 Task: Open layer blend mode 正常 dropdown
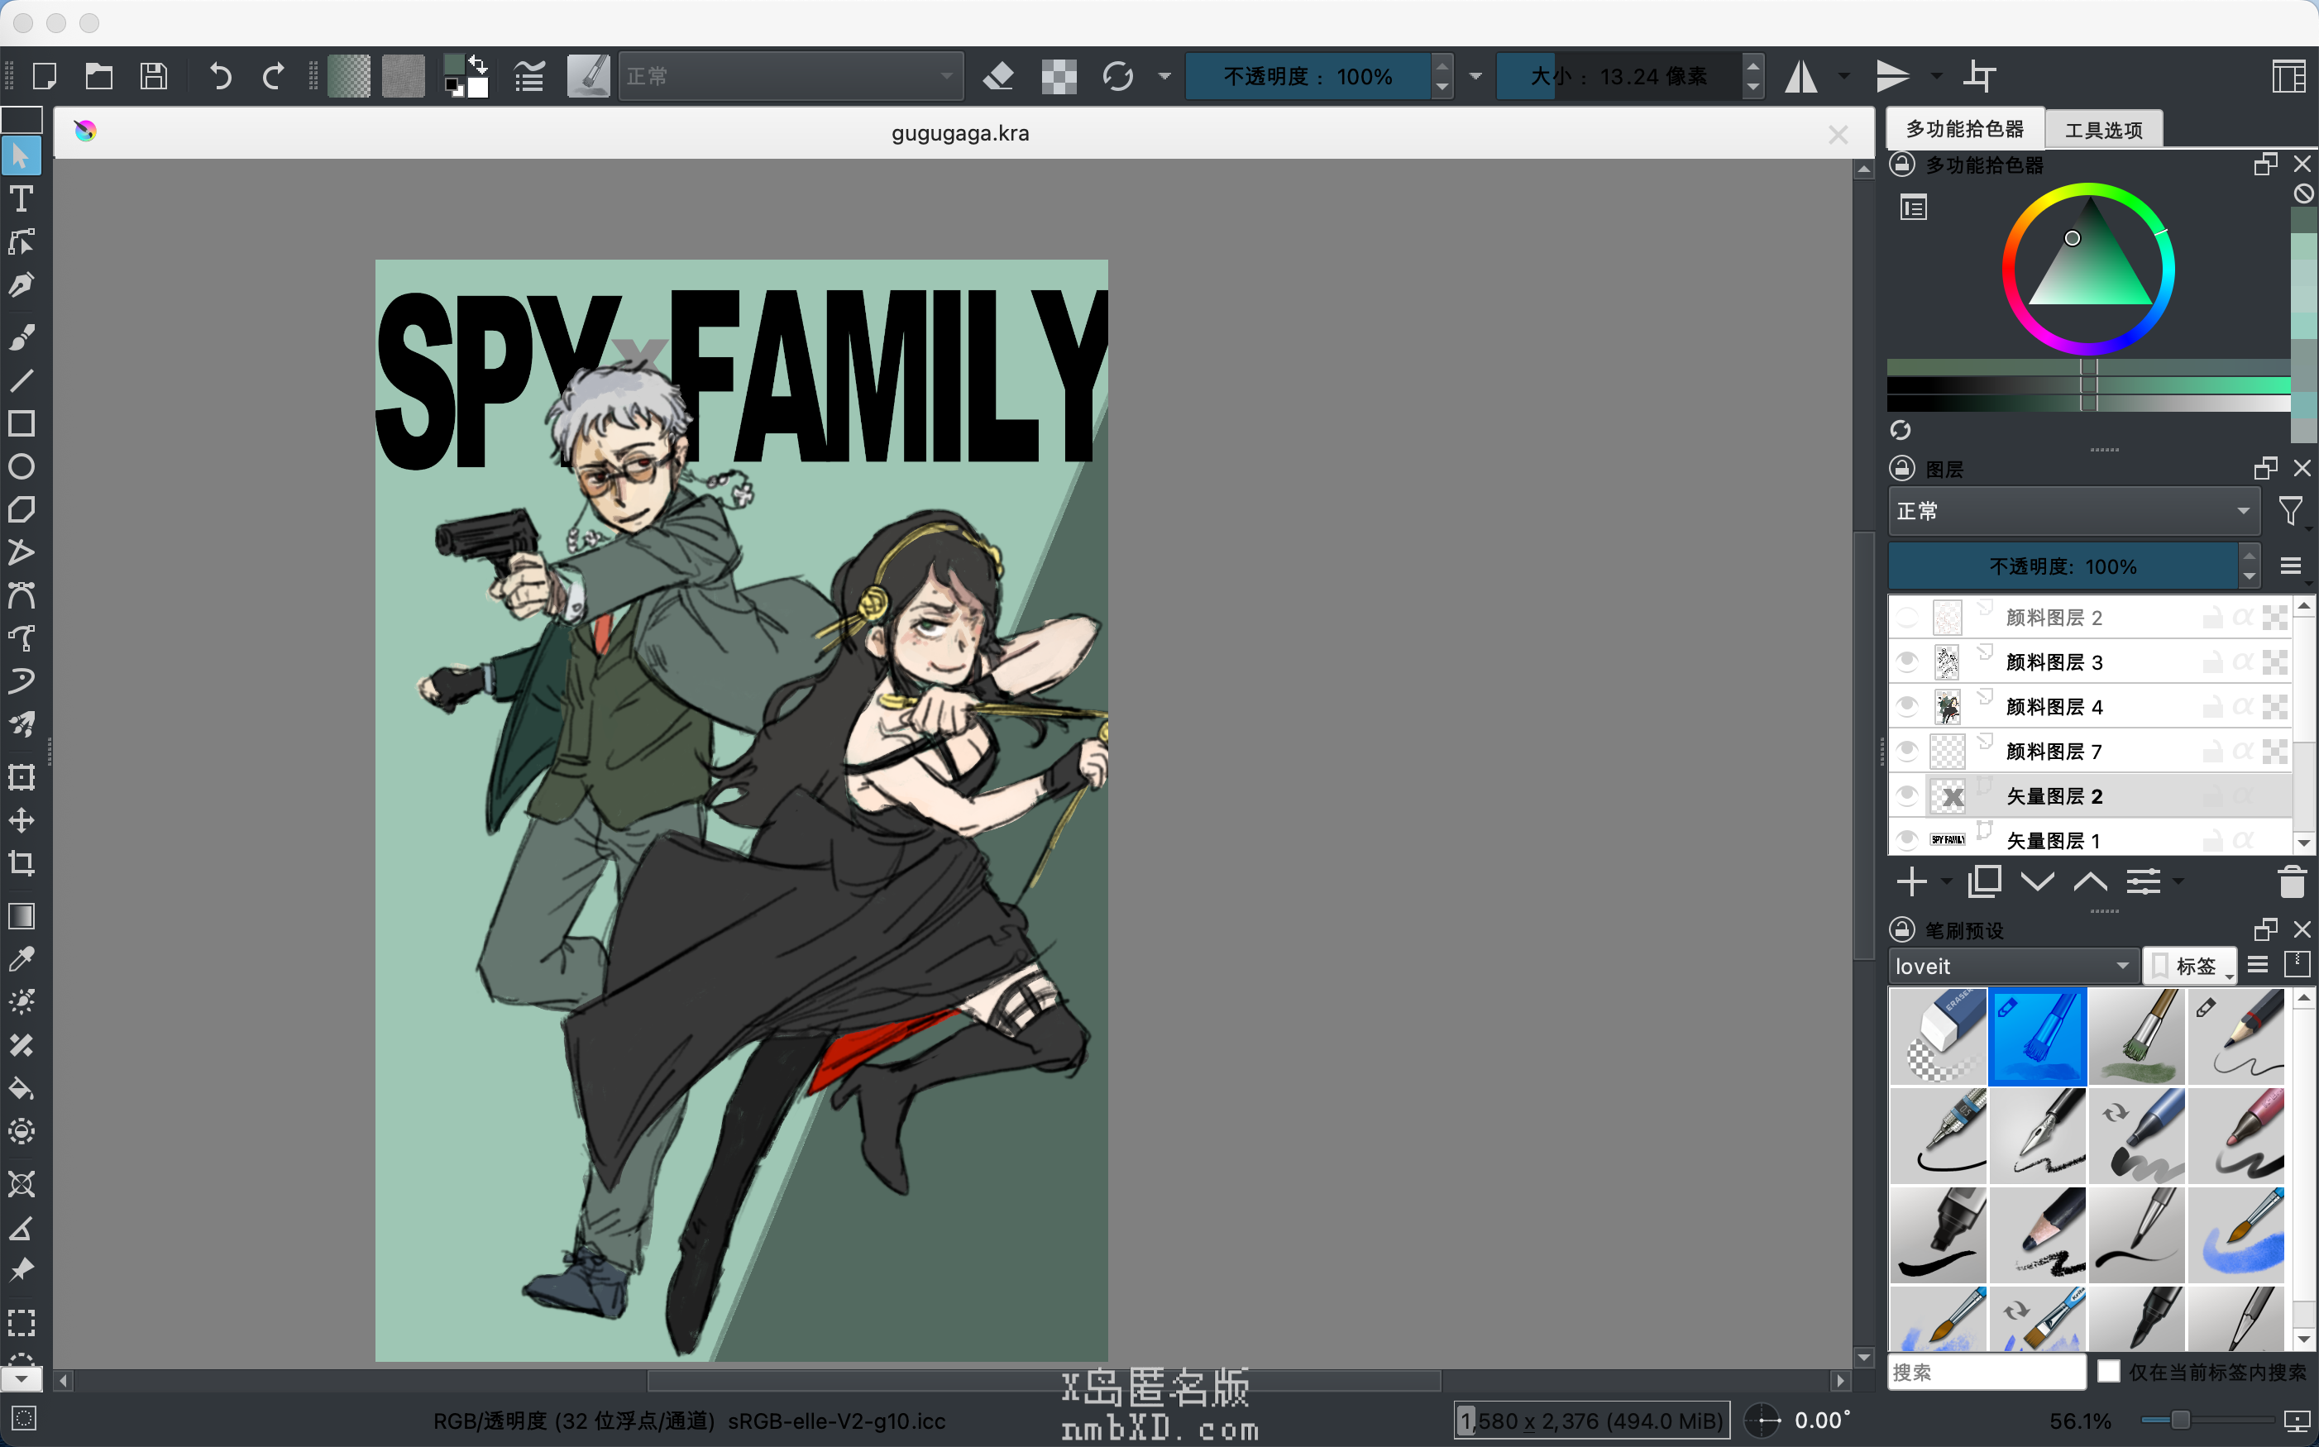click(x=2073, y=511)
